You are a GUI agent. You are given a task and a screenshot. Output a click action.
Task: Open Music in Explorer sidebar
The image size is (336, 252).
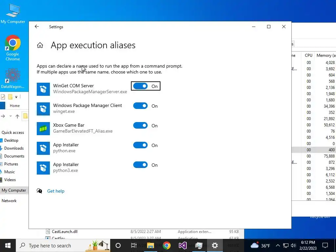click(x=10, y=172)
